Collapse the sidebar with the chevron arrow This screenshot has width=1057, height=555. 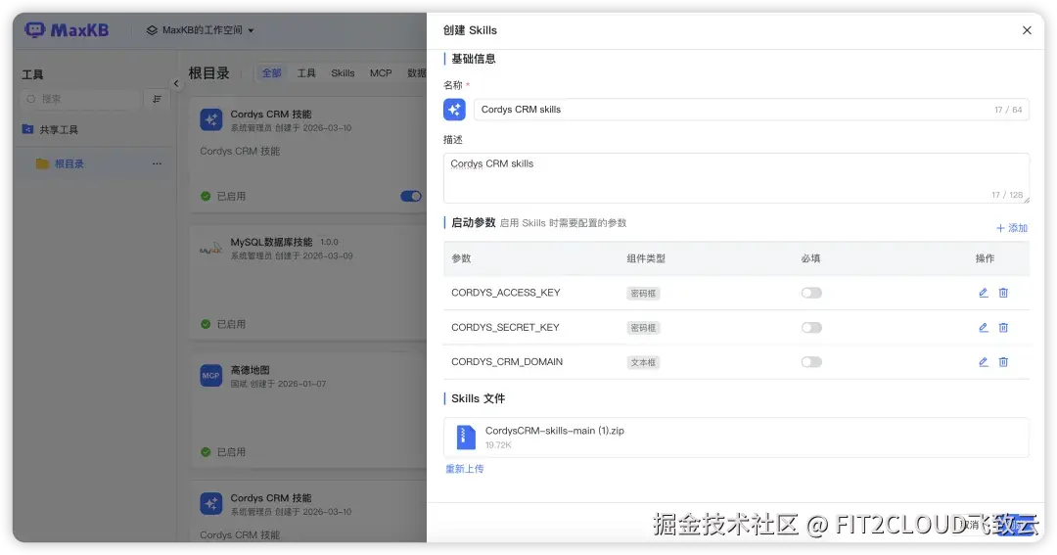tap(176, 83)
